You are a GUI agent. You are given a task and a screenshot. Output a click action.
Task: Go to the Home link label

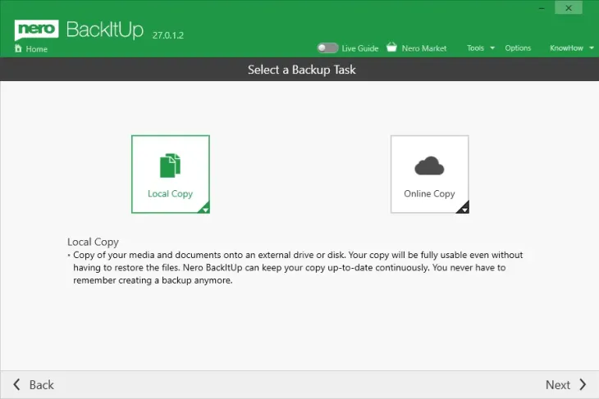(x=37, y=49)
